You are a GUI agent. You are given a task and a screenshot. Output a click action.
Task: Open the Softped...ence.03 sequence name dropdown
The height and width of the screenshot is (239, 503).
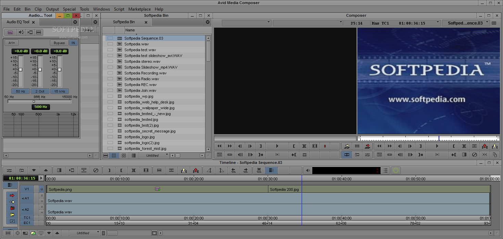pos(465,23)
